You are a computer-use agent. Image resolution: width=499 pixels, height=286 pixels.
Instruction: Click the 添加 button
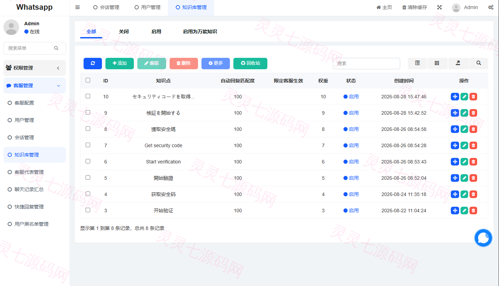(120, 63)
